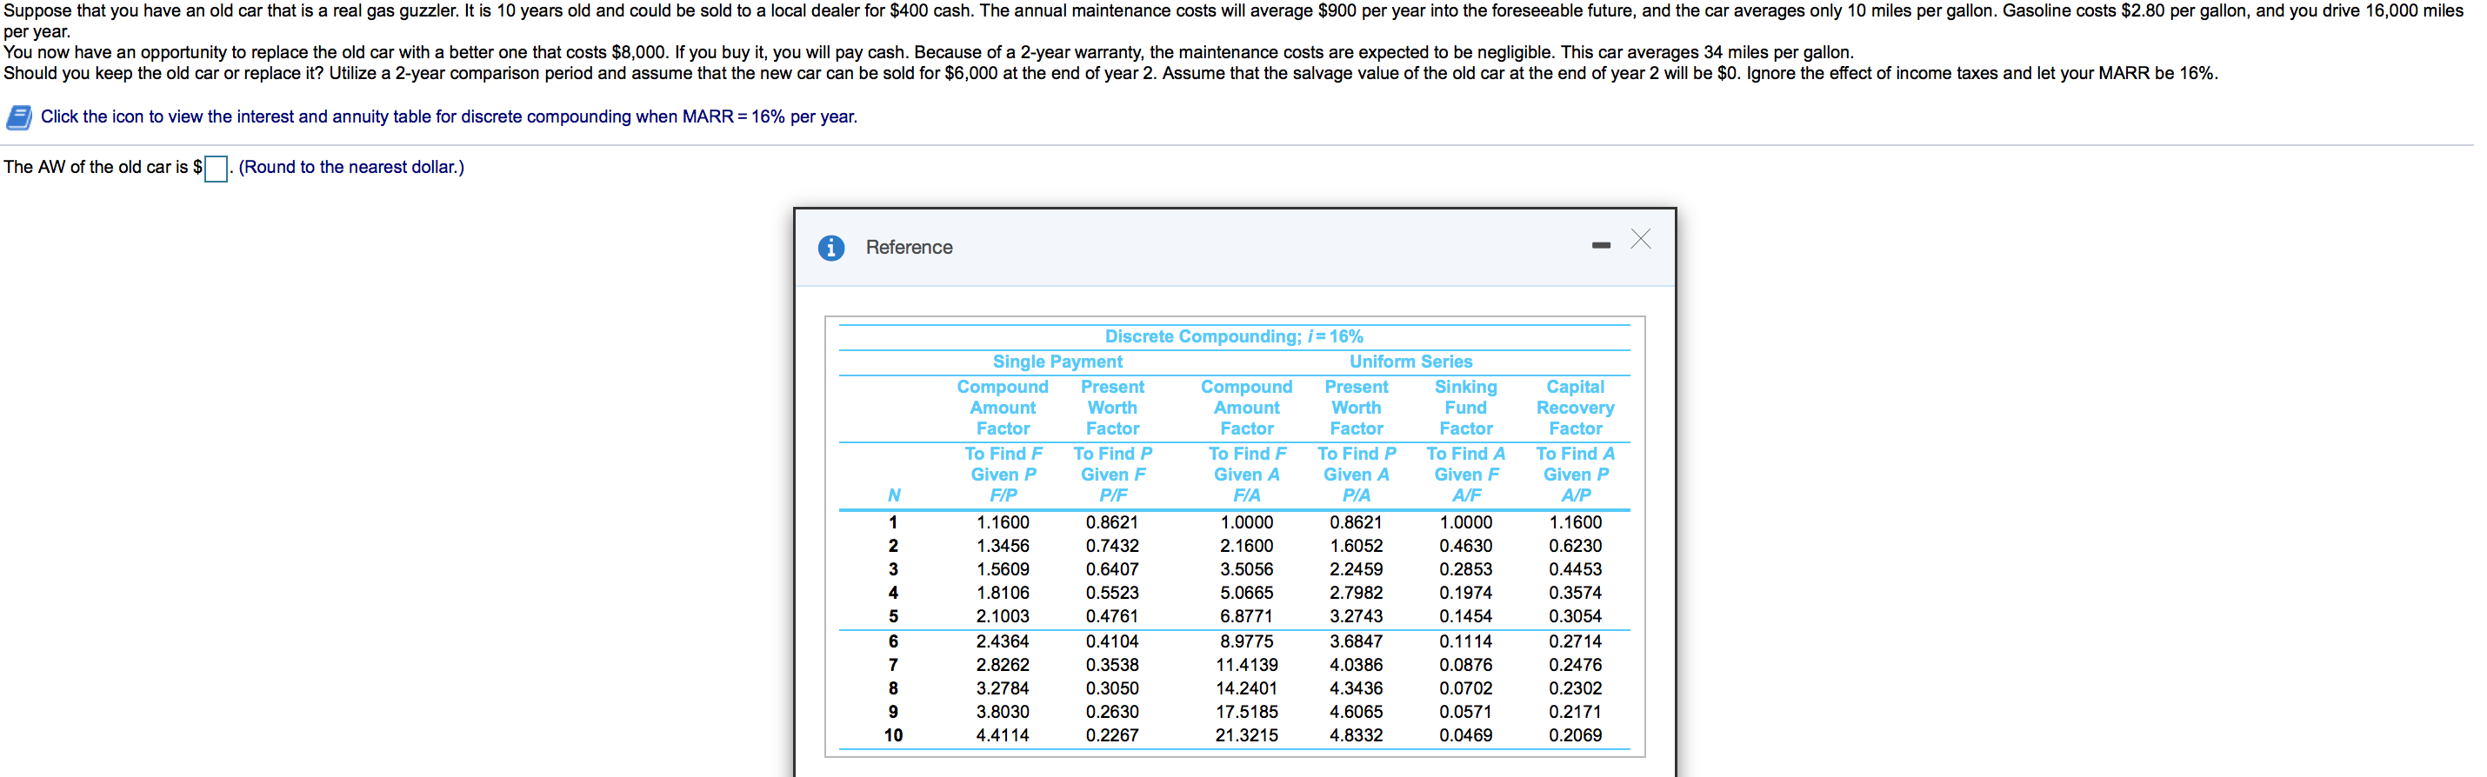Image resolution: width=2487 pixels, height=777 pixels.
Task: Select the value 4.8332 in row 10
Action: 1357,735
